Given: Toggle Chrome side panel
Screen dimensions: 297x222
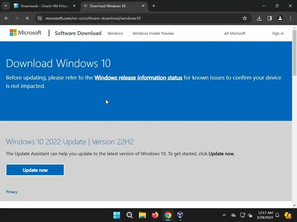Looking at the screenshot, I should coord(270,18).
